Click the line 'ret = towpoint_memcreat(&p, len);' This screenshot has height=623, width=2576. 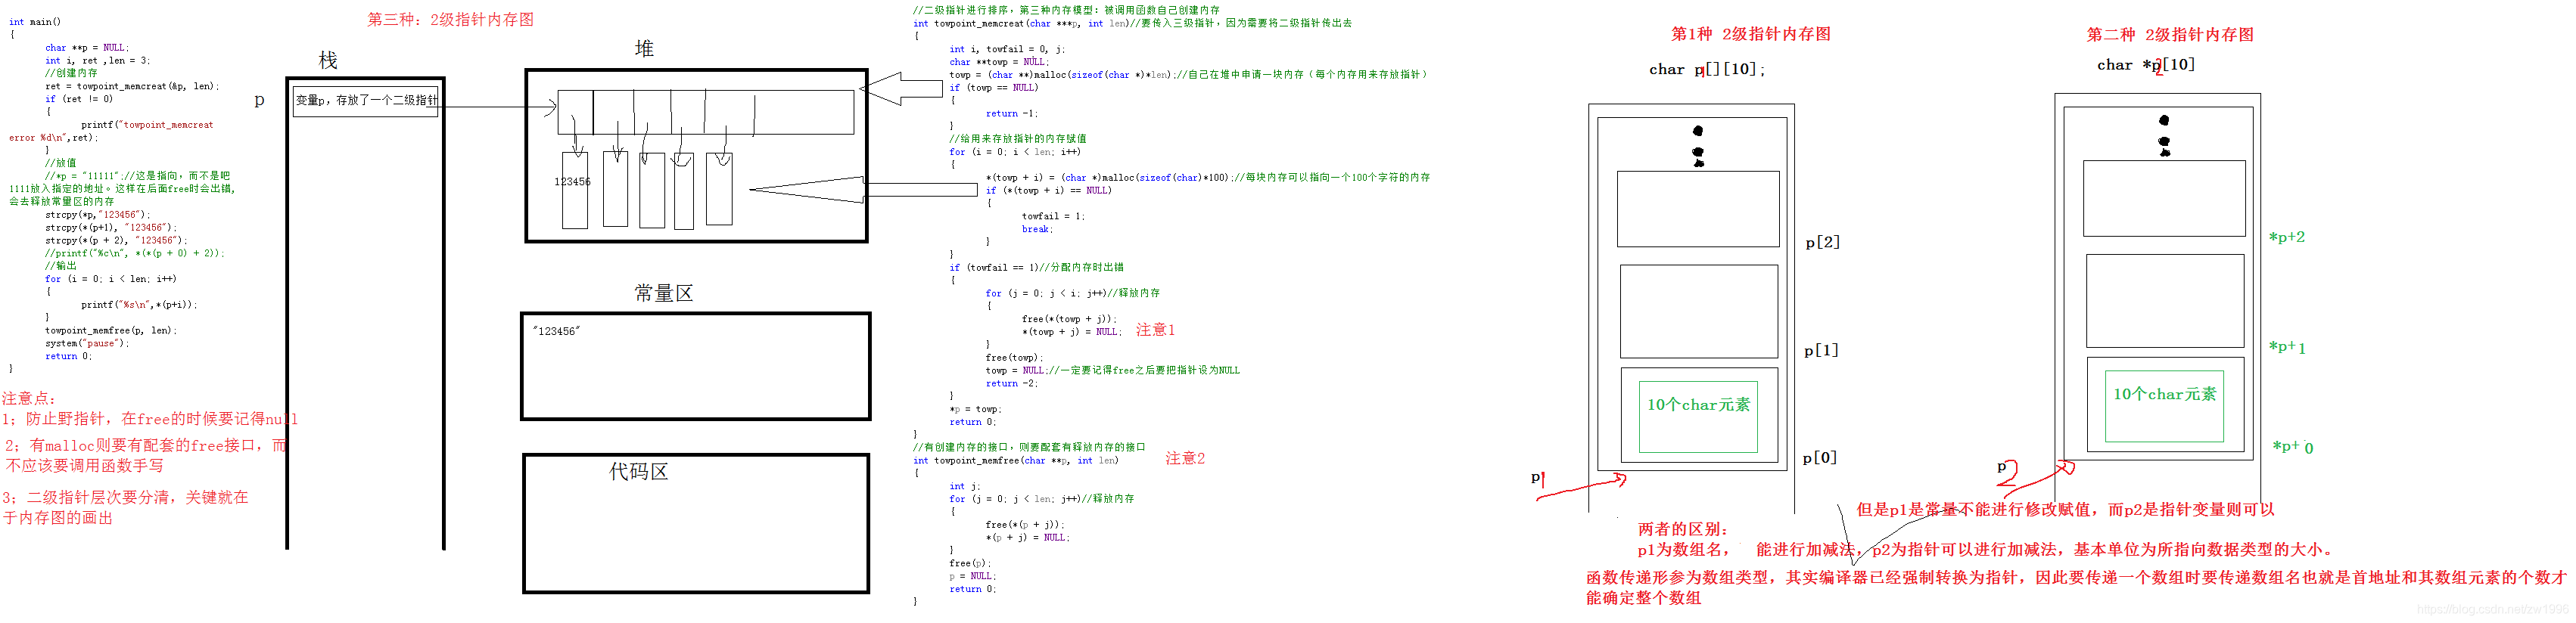click(132, 87)
